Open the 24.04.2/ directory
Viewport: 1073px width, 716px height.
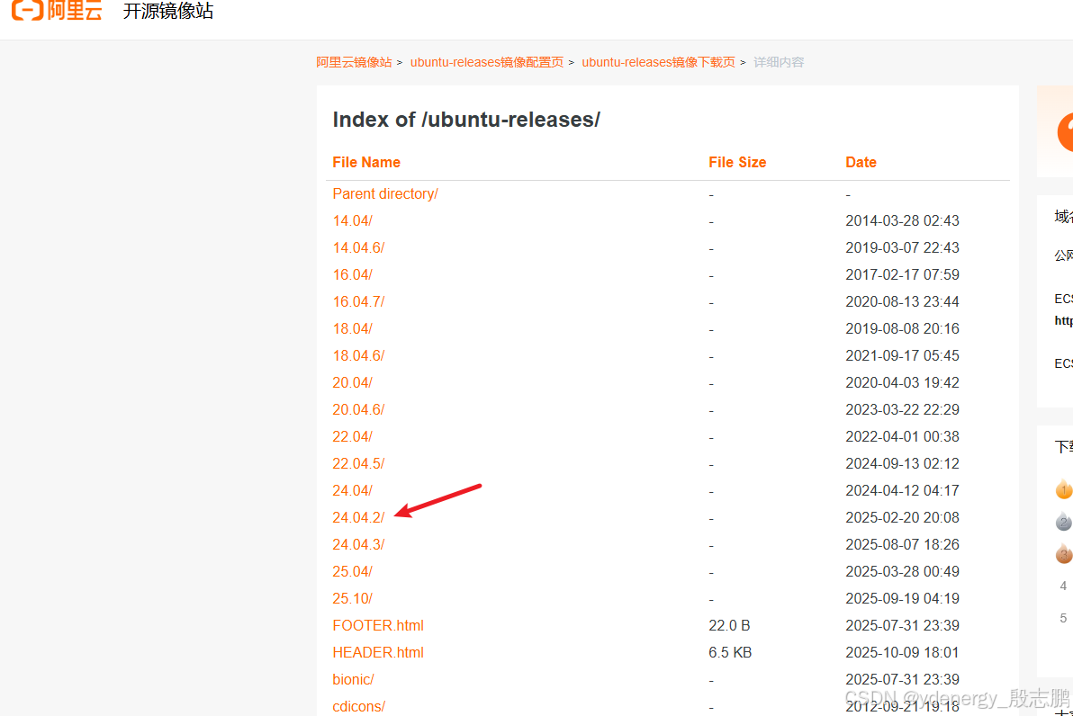[358, 518]
